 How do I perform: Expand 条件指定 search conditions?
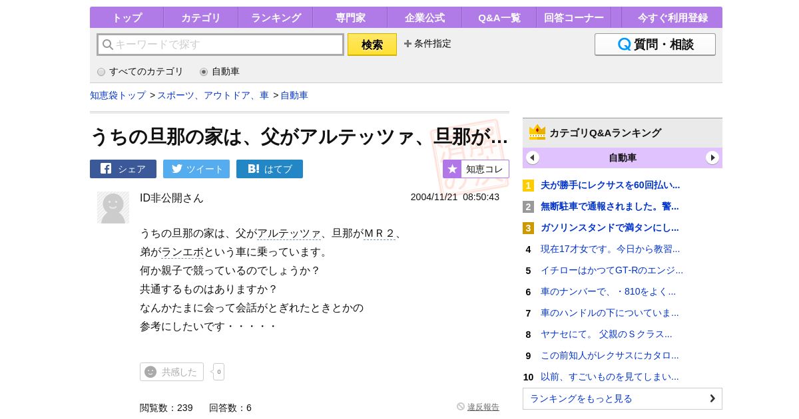(427, 43)
